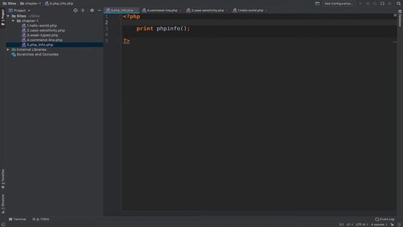
Task: Close the 1.hello-world.php tab
Action: point(266,11)
